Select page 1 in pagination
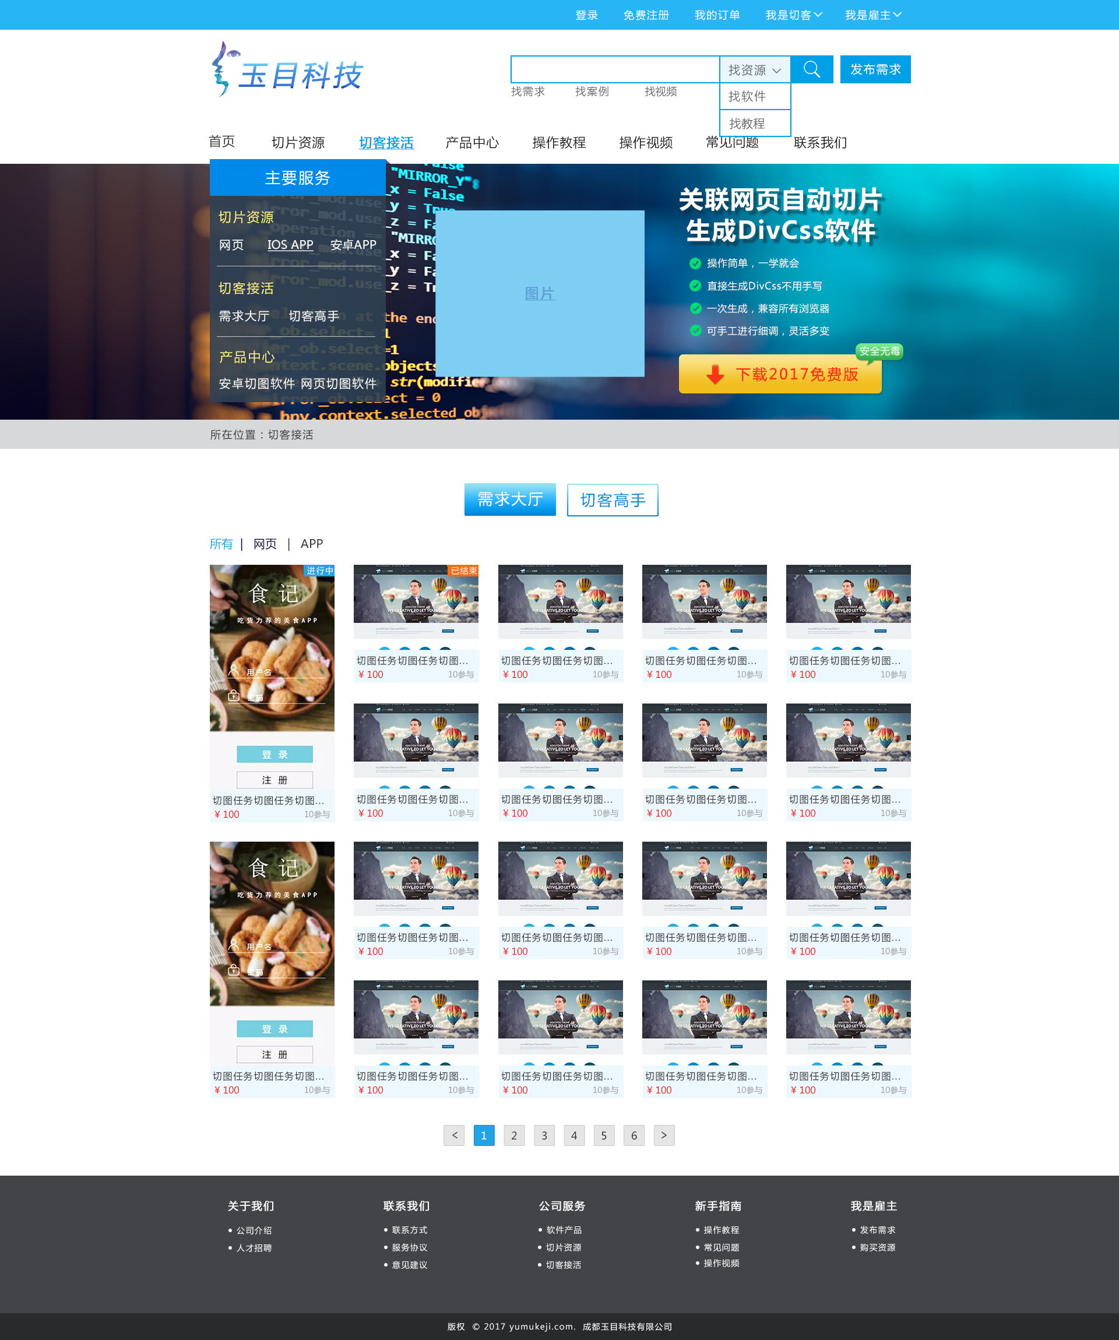1119x1340 pixels. (x=484, y=1135)
